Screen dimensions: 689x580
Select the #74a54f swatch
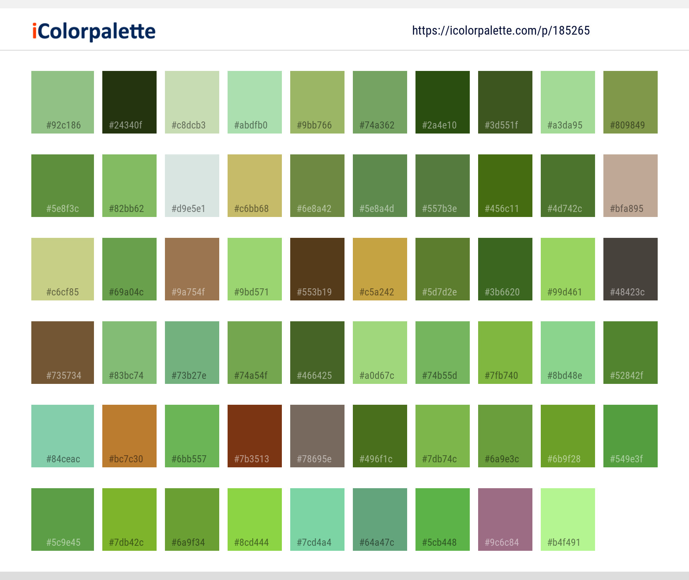[x=255, y=353]
